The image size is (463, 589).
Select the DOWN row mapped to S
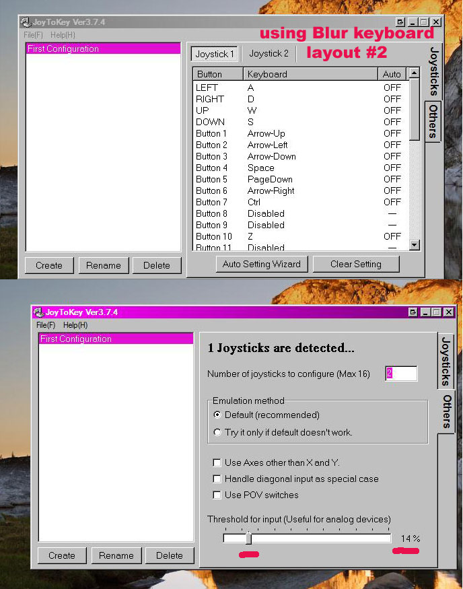[300, 122]
